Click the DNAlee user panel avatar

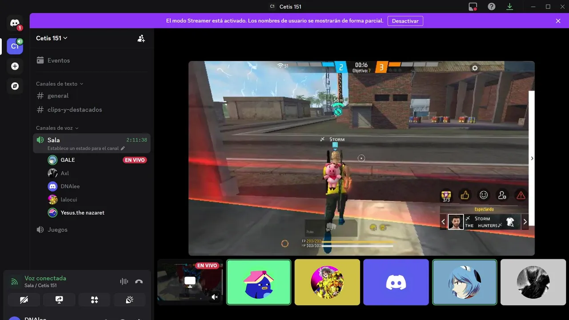coord(15,318)
